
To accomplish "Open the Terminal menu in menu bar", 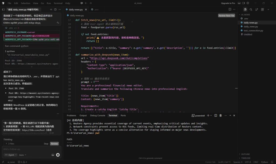I will point(58,3).
